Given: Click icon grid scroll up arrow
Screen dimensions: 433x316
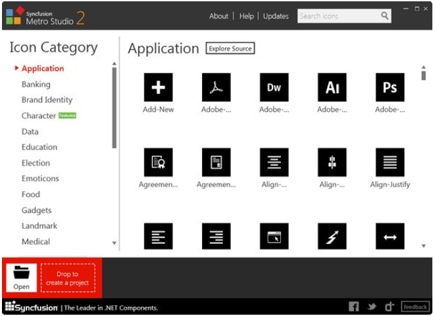Looking at the screenshot, I should point(424,67).
